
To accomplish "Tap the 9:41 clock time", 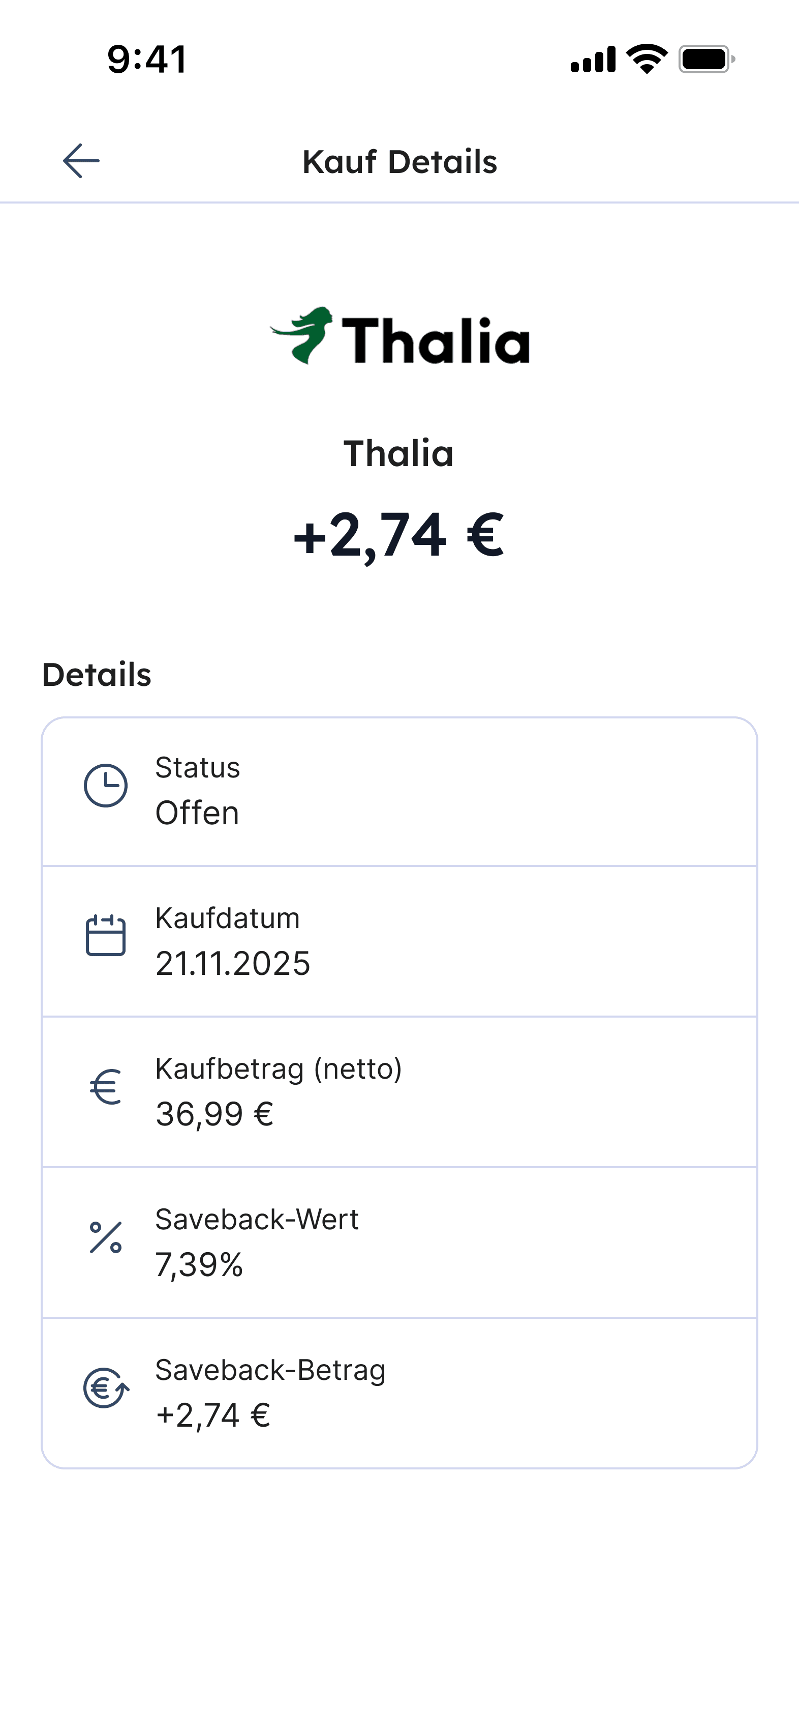I will 147,59.
